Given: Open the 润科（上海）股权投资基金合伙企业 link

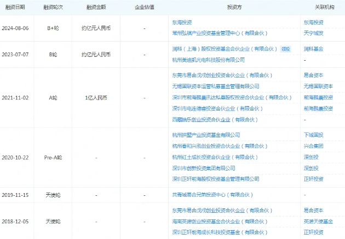Looking at the screenshot, I should (225, 49).
